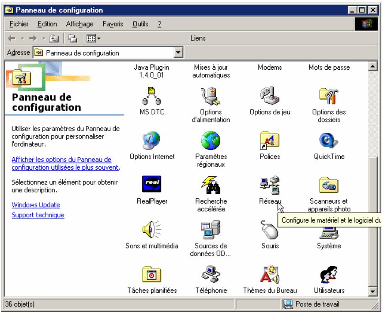Open Paramètres régionaux globe icon
The height and width of the screenshot is (314, 383).
(210, 140)
